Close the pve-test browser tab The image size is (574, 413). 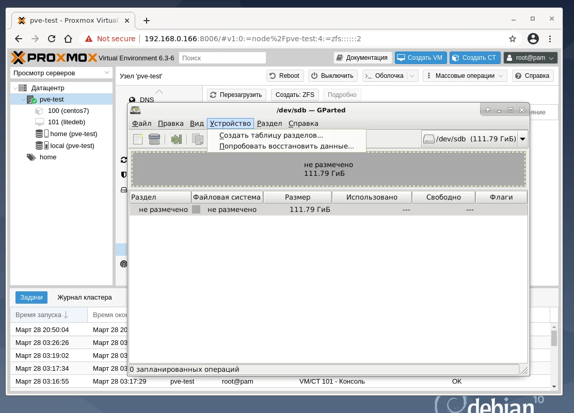point(127,21)
